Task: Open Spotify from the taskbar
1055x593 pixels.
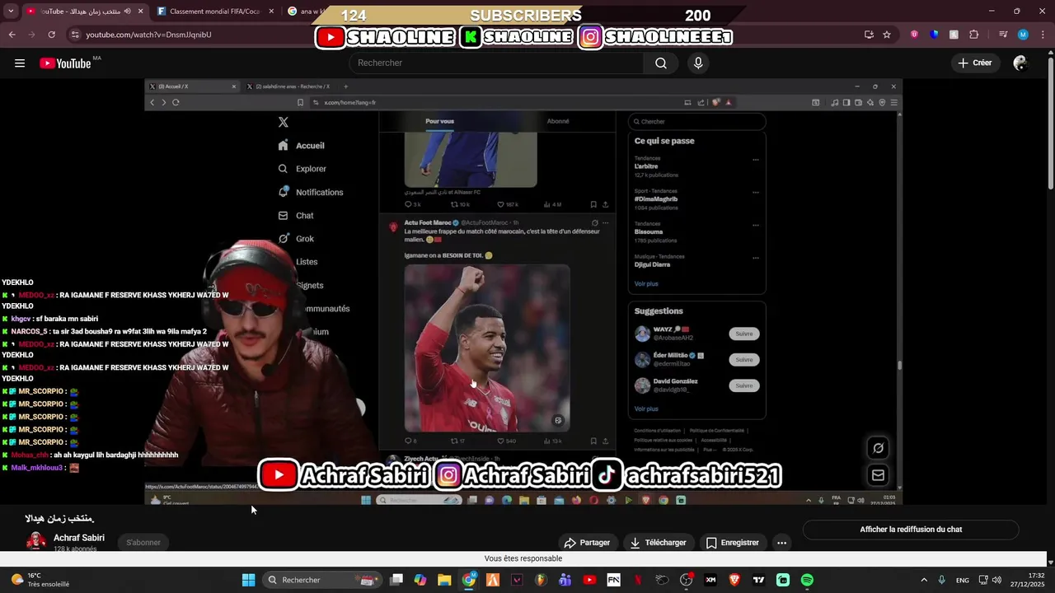Action: point(807,580)
